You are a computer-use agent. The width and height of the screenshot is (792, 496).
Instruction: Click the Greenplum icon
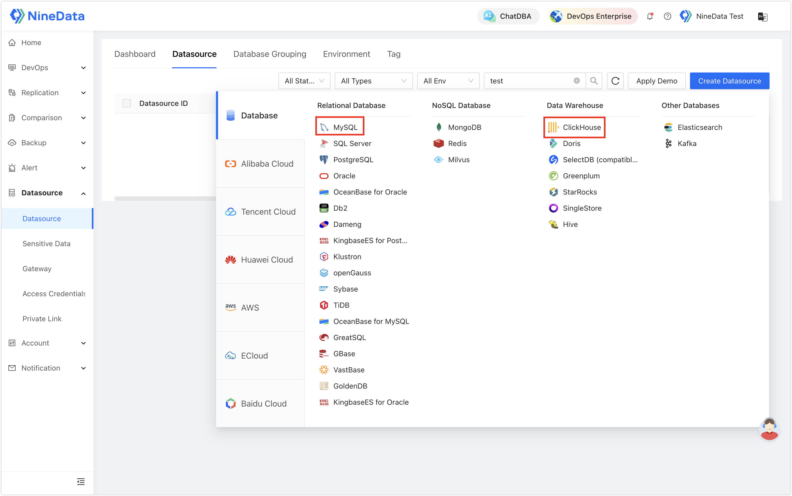click(x=554, y=176)
